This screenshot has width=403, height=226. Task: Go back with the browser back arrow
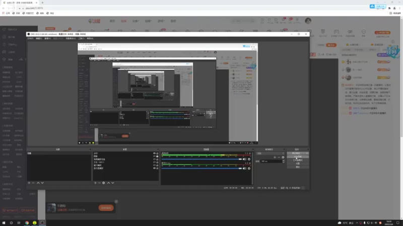4,8
